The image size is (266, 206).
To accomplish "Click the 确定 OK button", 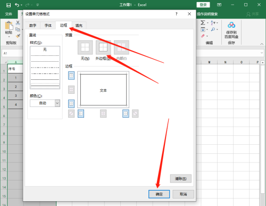I will (159, 194).
